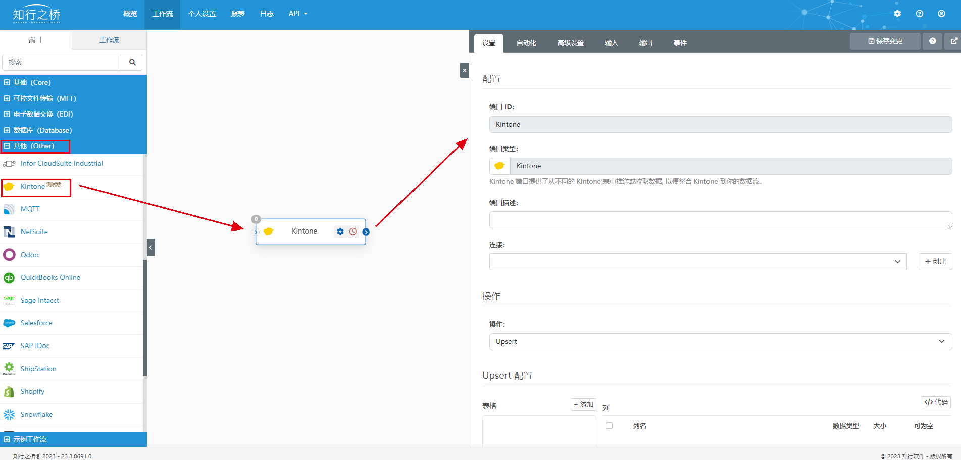Select Salesforce connector in the list

click(x=36, y=323)
